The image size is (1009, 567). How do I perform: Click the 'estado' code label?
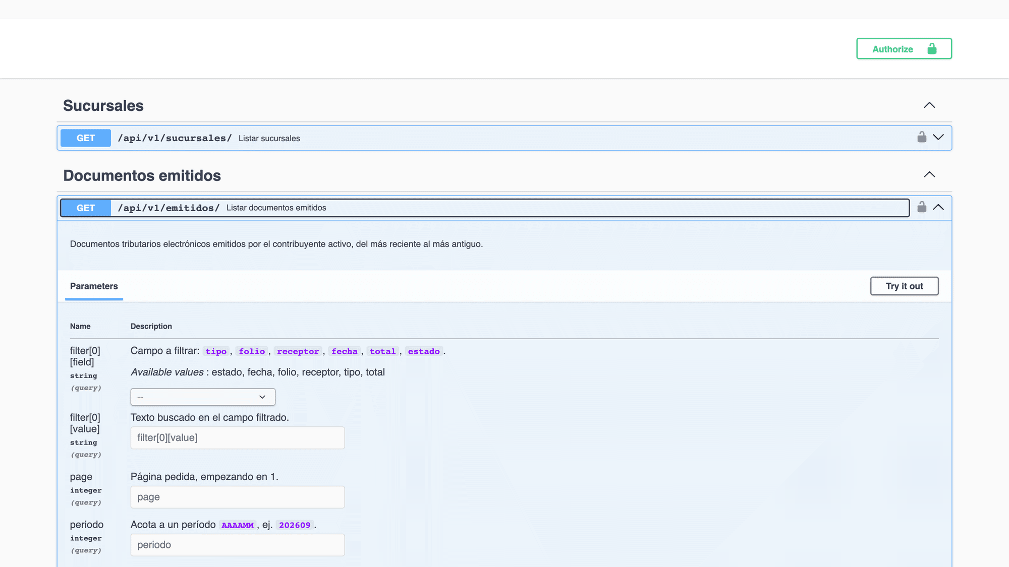pos(424,351)
